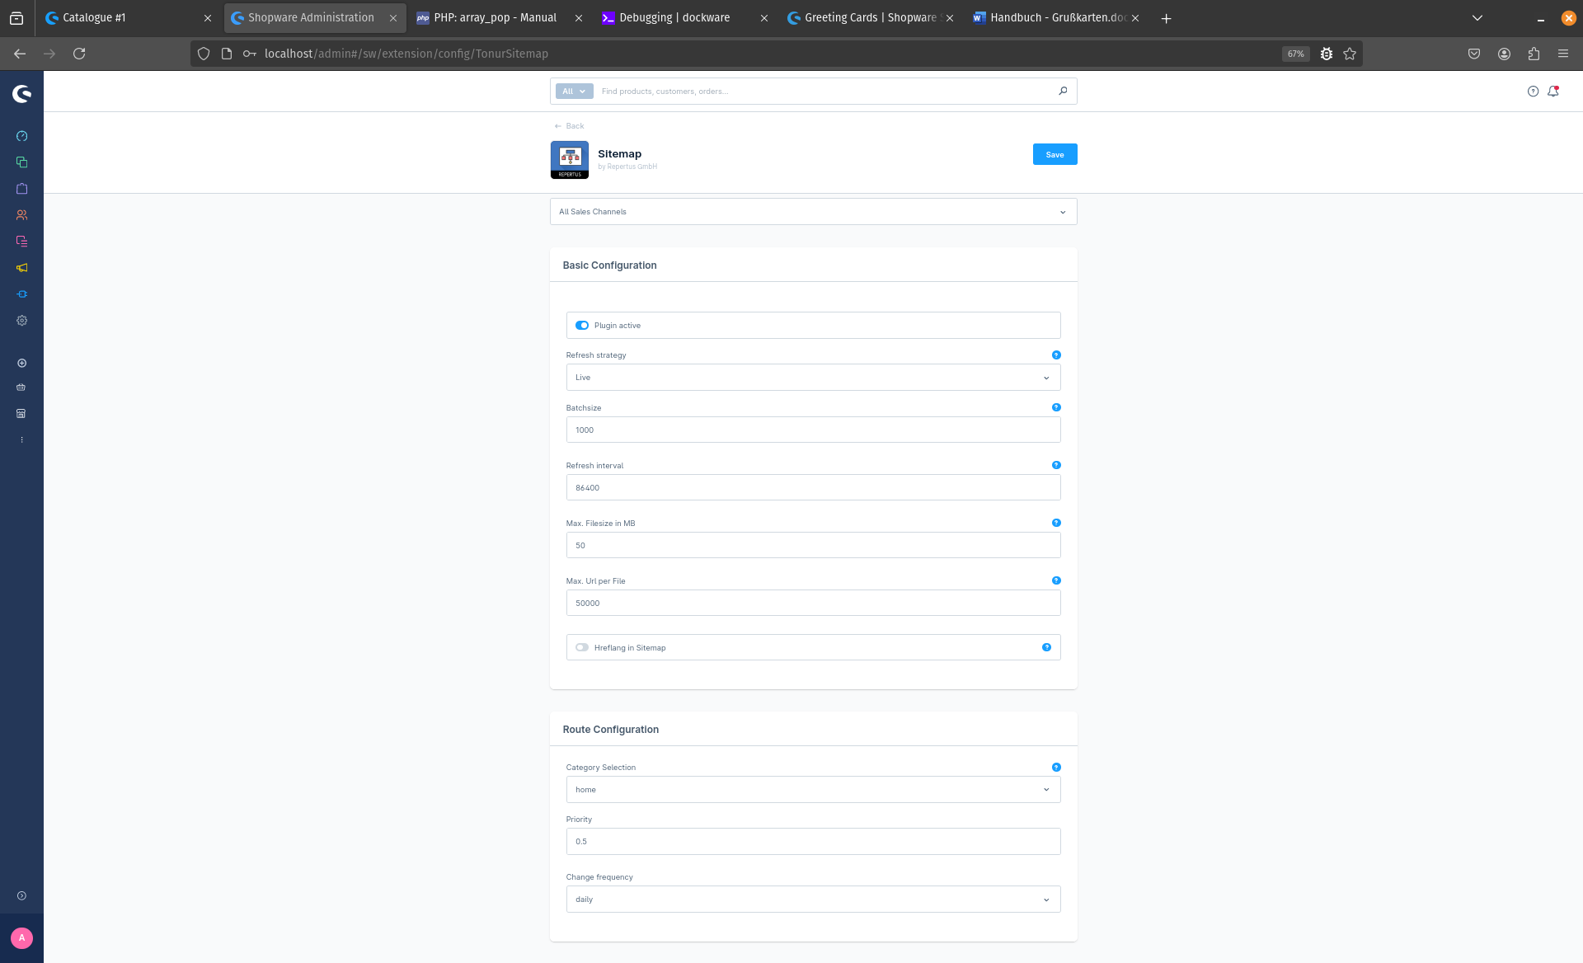1583x963 pixels.
Task: Click the Save button
Action: pos(1055,154)
